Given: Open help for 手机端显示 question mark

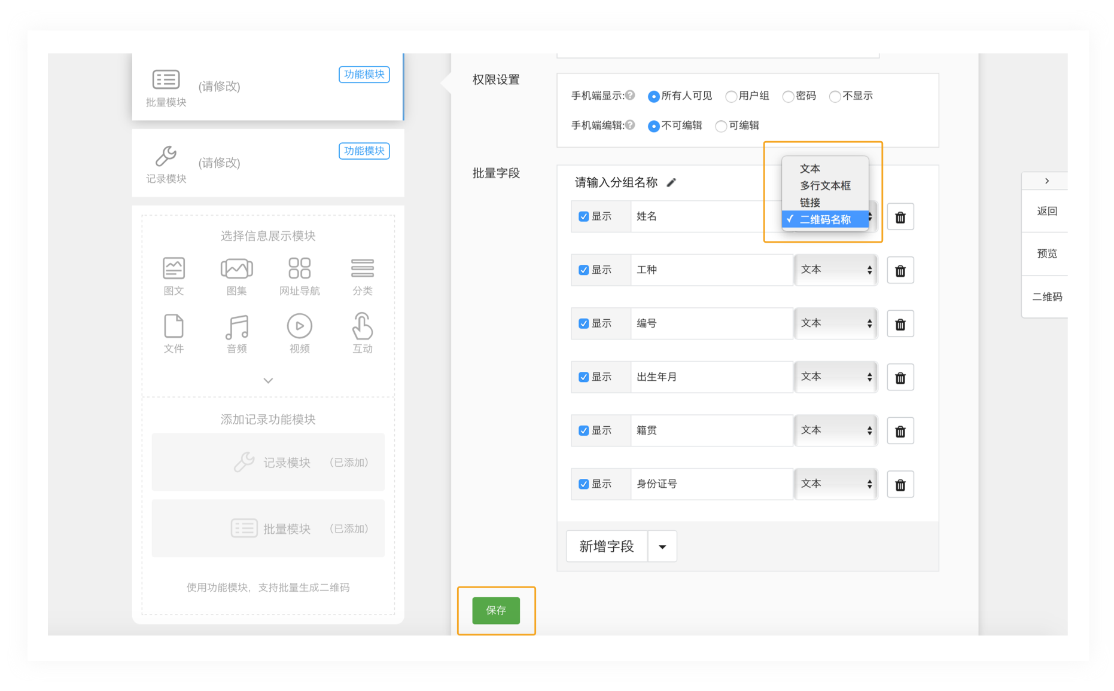Looking at the screenshot, I should 630,95.
